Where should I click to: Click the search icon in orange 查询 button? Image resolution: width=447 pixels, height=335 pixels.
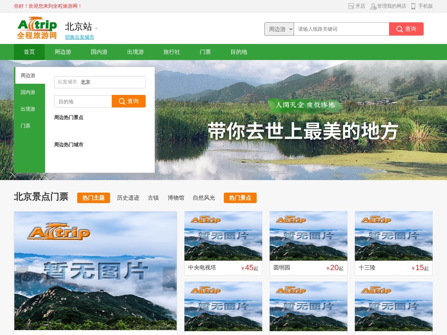122,101
